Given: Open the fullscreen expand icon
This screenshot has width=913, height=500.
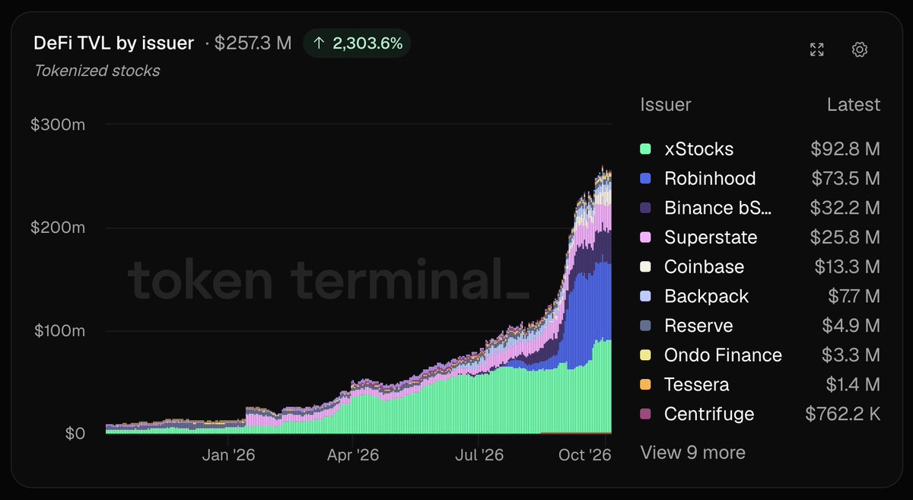Looking at the screenshot, I should (x=816, y=49).
